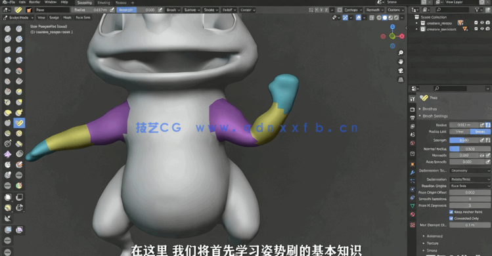Open the Window menu
Screen dimensions: 492x256
(x=50, y=2)
